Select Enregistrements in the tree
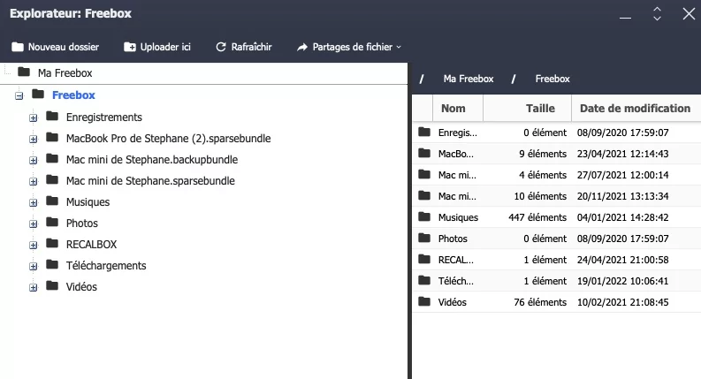 [x=104, y=117]
